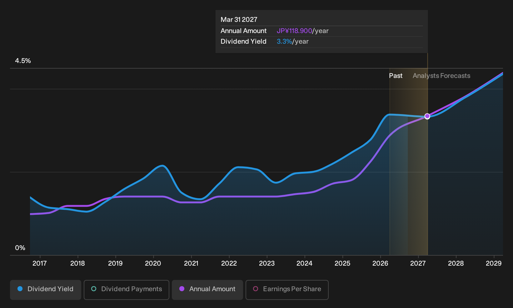Image resolution: width=513 pixels, height=308 pixels.
Task: Click the 3.3% dividend yield value
Action: pyautogui.click(x=284, y=41)
